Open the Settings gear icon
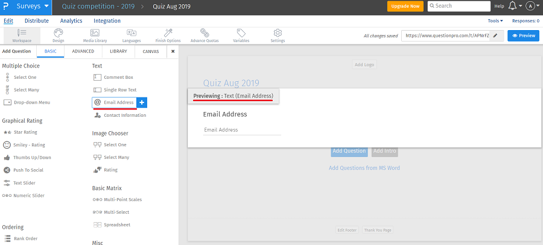Image resolution: width=543 pixels, height=245 pixels. pos(278,36)
